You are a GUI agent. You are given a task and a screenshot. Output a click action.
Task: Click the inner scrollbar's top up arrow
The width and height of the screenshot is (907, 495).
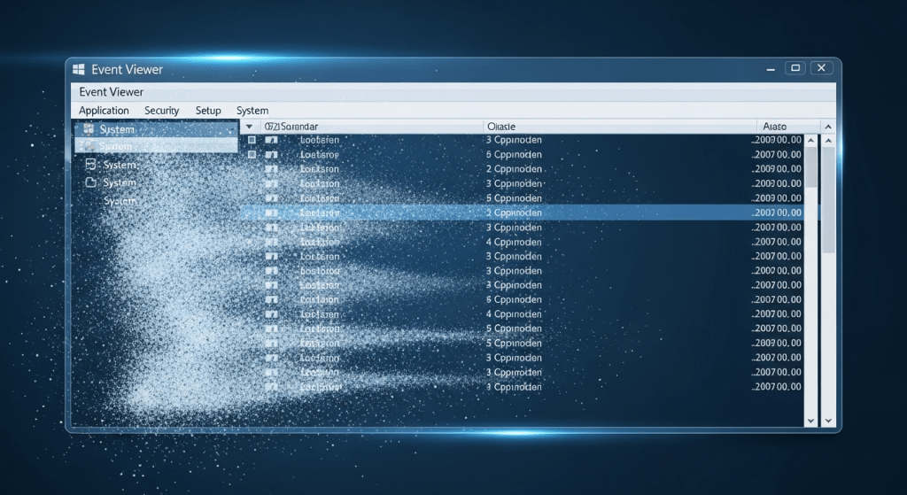pos(810,140)
